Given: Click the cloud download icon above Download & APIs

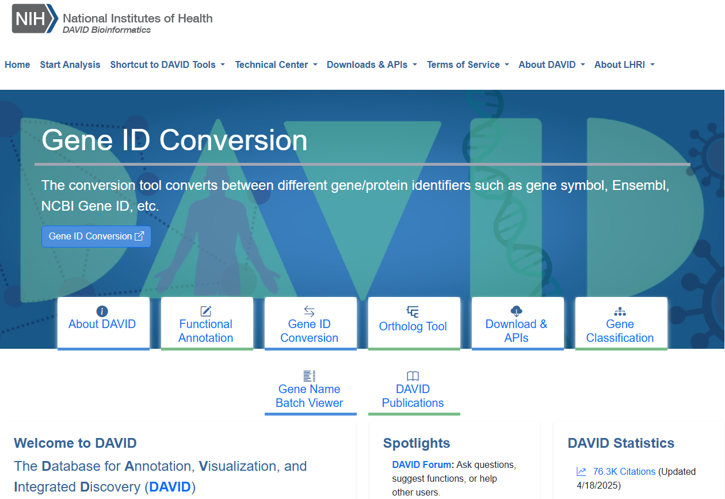Looking at the screenshot, I should 517,311.
